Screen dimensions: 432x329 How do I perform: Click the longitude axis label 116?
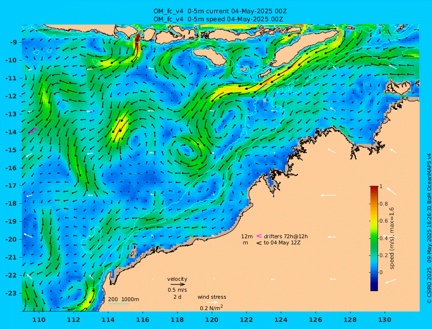143,320
